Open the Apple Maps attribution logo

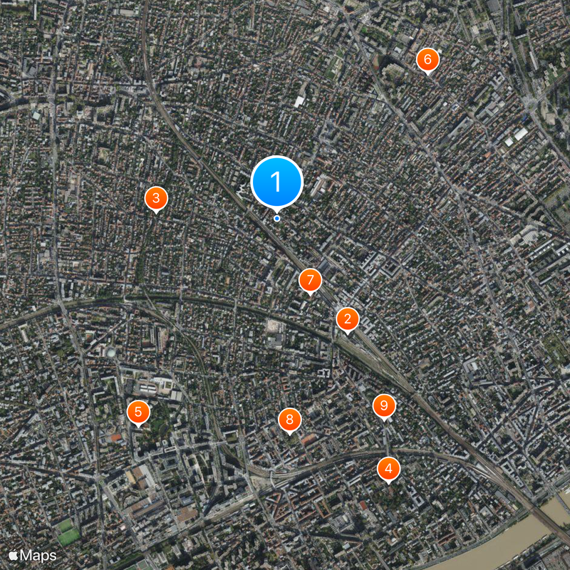coord(32,556)
